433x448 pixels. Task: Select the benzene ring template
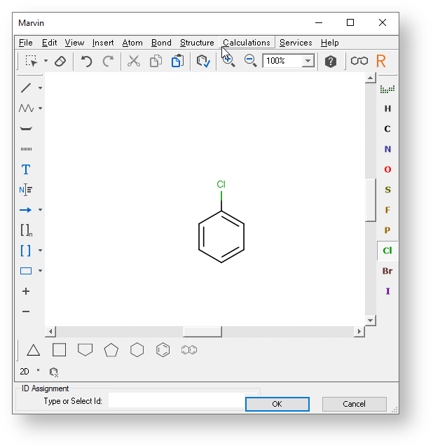coord(163,350)
